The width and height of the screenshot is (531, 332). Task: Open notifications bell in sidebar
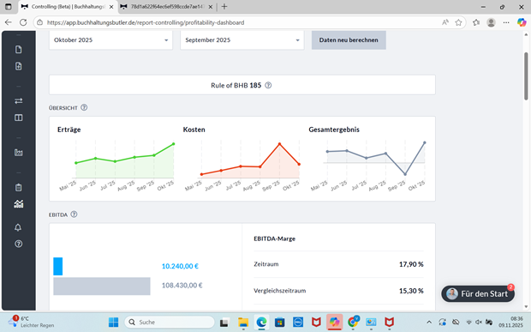[18, 227]
